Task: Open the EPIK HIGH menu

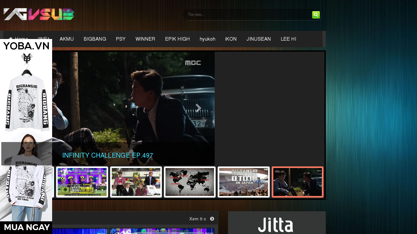Action: point(178,39)
